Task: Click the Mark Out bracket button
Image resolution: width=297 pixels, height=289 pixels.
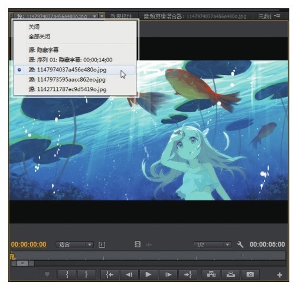Action: click(x=86, y=274)
